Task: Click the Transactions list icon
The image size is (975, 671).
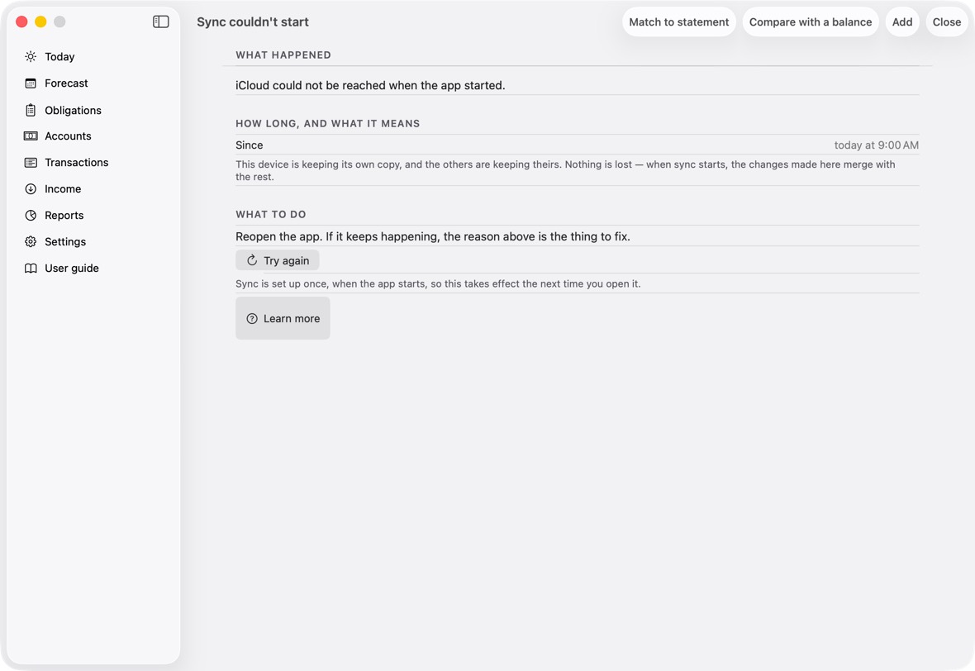Action: click(31, 162)
